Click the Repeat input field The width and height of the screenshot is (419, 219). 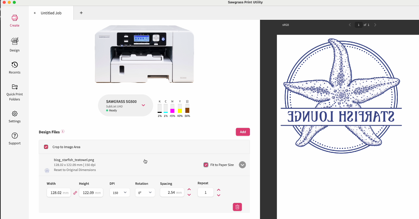pyautogui.click(x=205, y=192)
